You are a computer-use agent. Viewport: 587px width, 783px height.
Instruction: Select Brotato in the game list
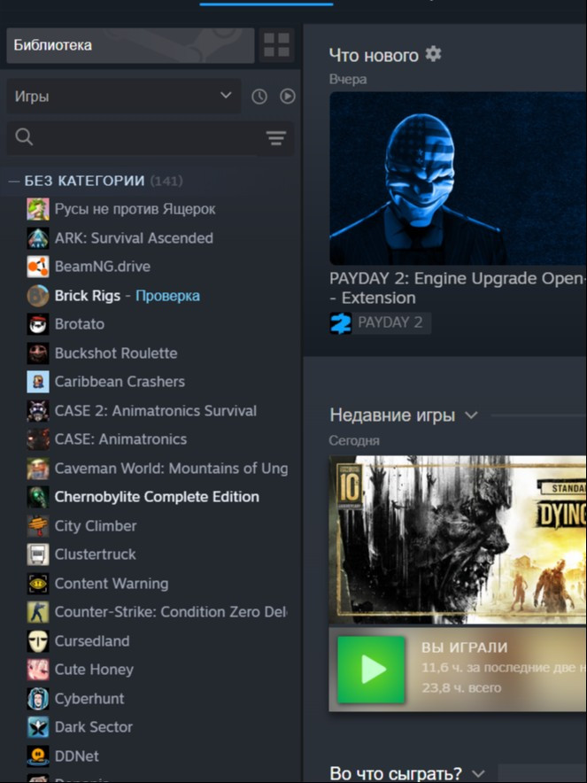click(80, 324)
